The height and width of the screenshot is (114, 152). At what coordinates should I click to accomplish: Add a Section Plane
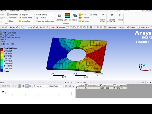click(25, 18)
